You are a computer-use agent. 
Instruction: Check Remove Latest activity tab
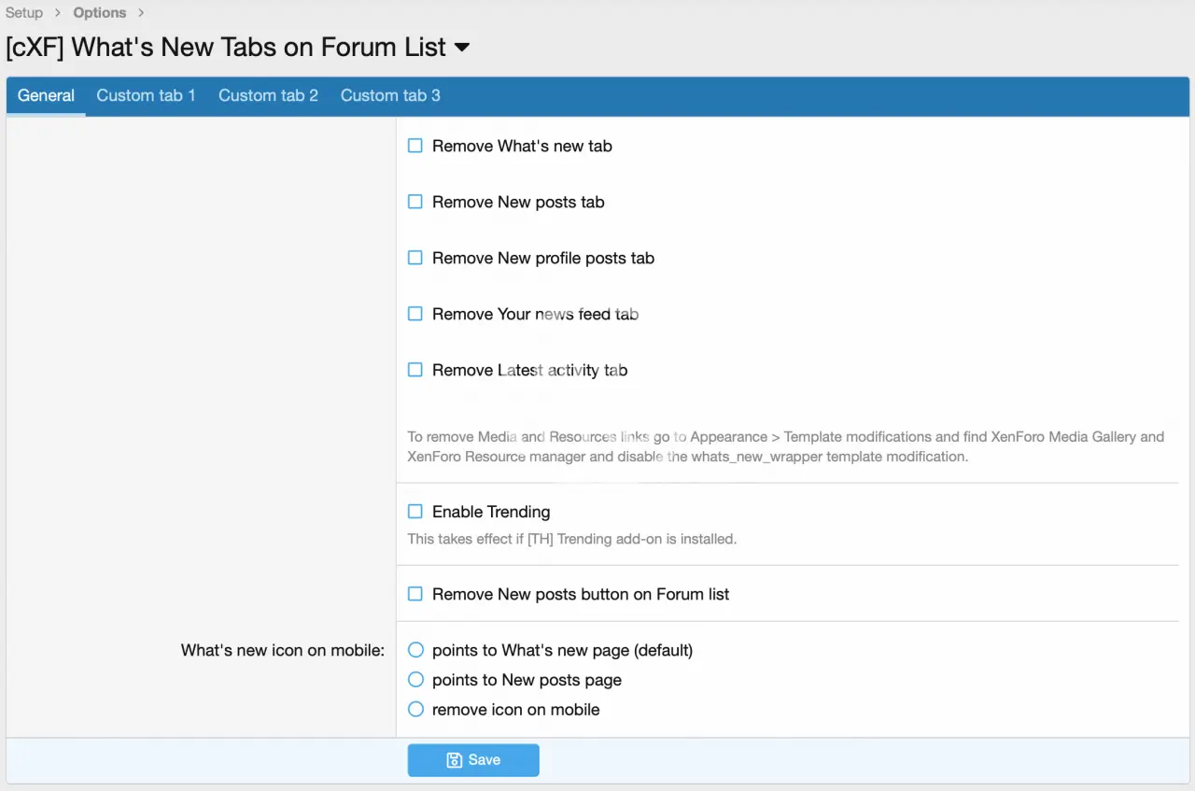point(415,370)
